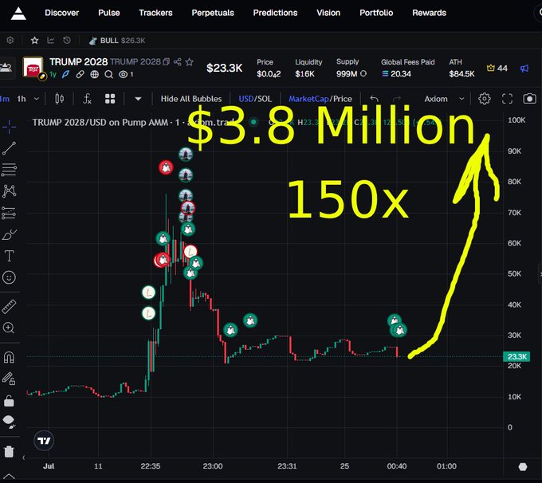Click the megaphone icon
The height and width of the screenshot is (483, 542).
pos(524,69)
